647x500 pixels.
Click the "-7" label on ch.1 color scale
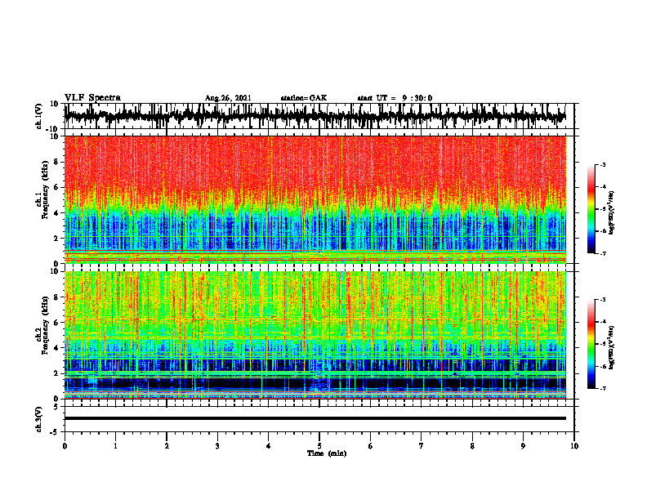pos(603,253)
